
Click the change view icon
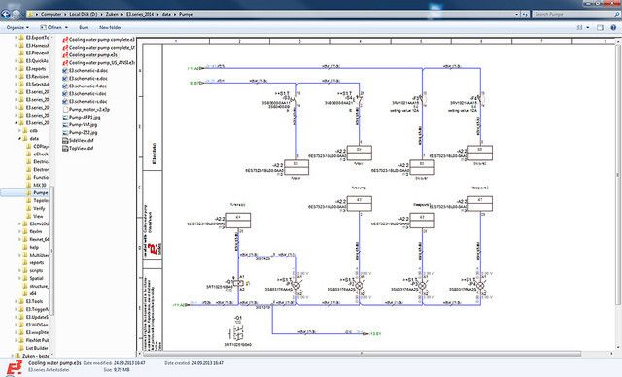[579, 28]
